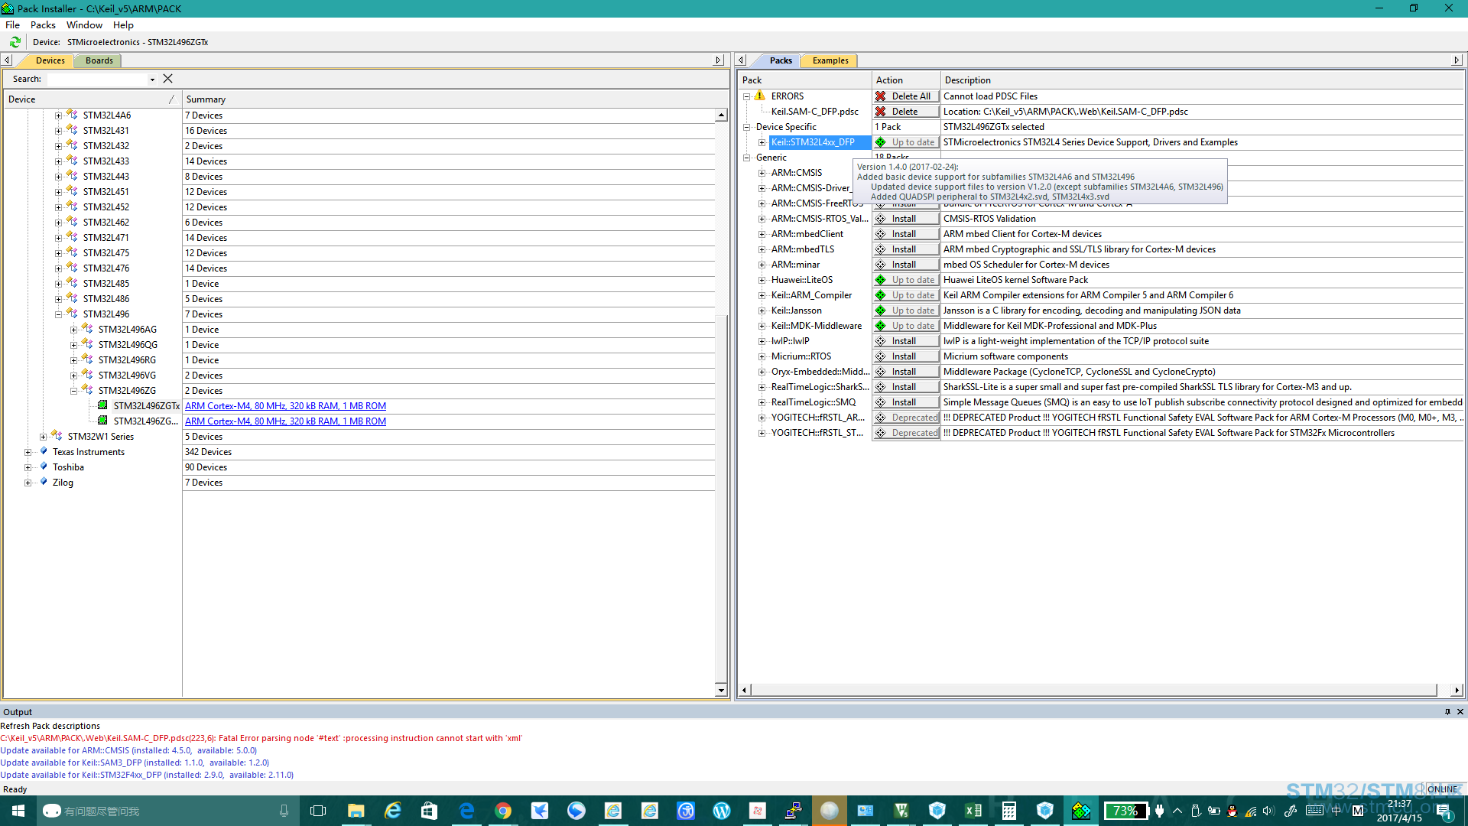Click the Description column header
Viewport: 1468px width, 826px height.
click(1202, 80)
